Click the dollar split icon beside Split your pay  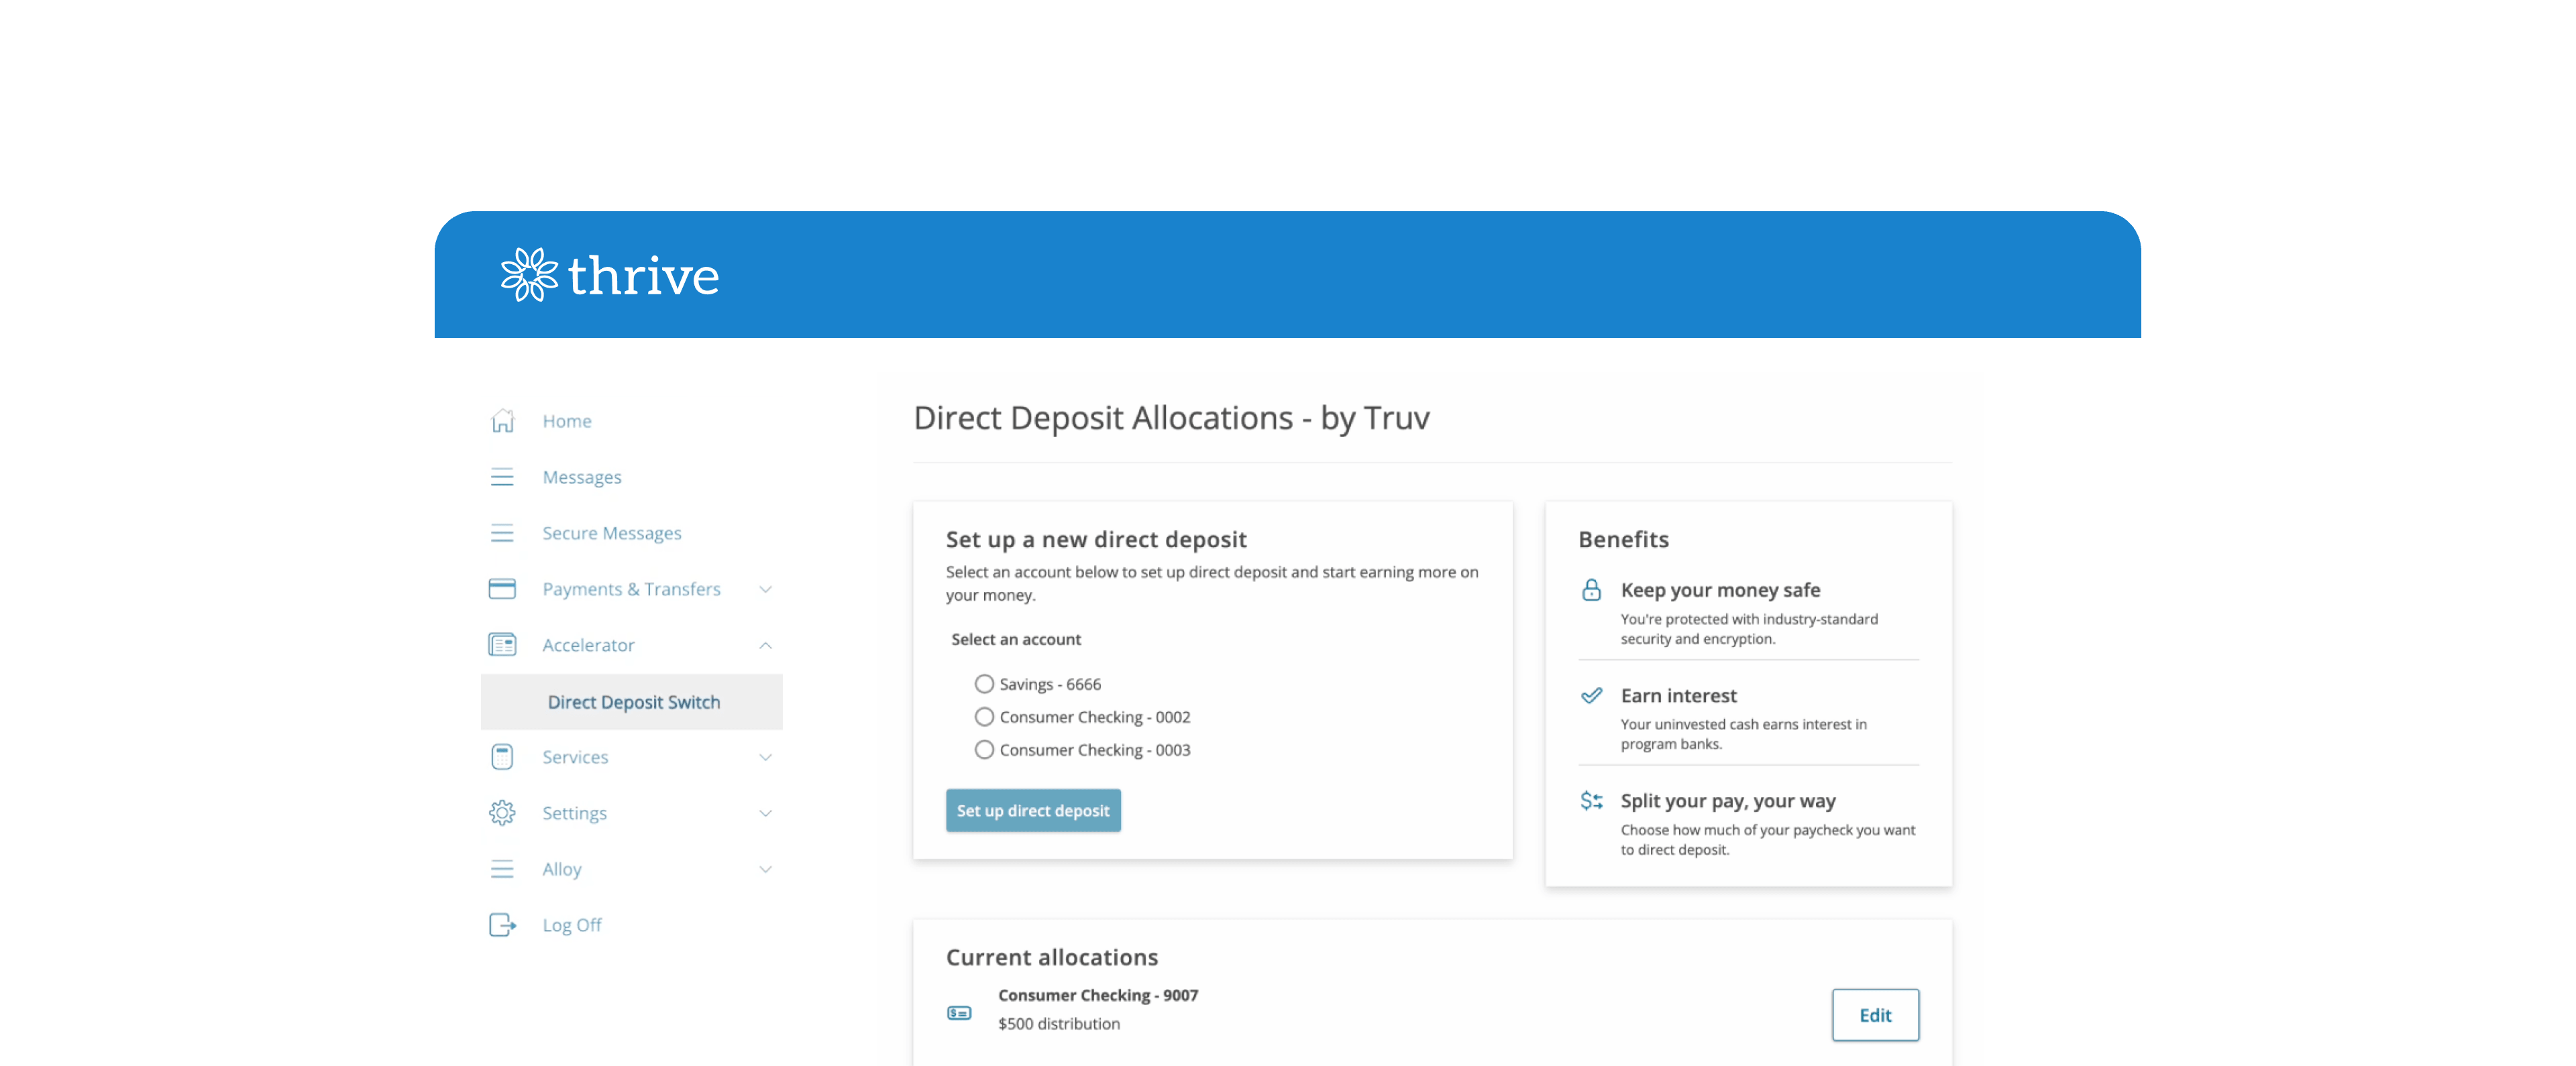click(x=1591, y=801)
